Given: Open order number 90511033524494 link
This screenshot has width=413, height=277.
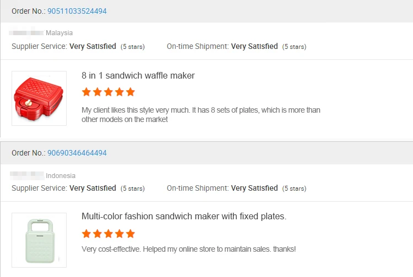Looking at the screenshot, I should (77, 11).
